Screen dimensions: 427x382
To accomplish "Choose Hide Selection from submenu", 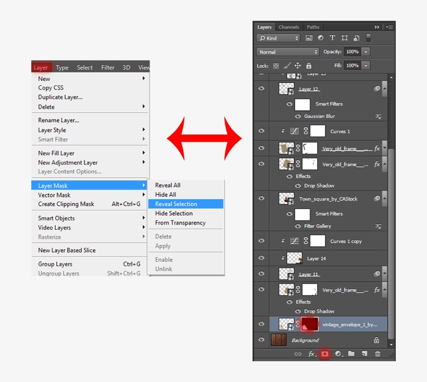I will (x=186, y=214).
